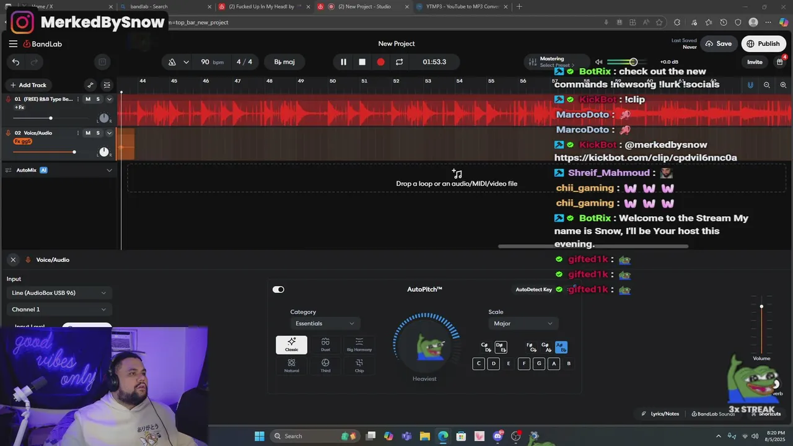Open the gift notifications icon

[x=780, y=62]
